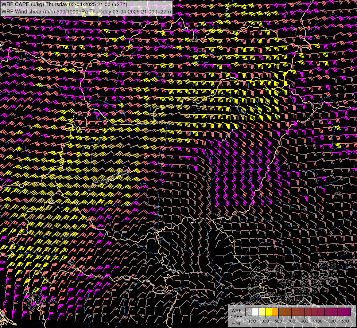Click the 'WRF Wind shear (m/s) 500/1000hPa' title line

86,12
